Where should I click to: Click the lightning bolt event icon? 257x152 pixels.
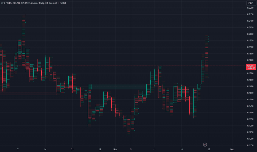click(x=205, y=145)
